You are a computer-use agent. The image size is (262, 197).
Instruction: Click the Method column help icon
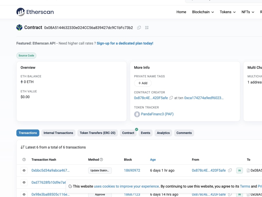tap(101, 159)
